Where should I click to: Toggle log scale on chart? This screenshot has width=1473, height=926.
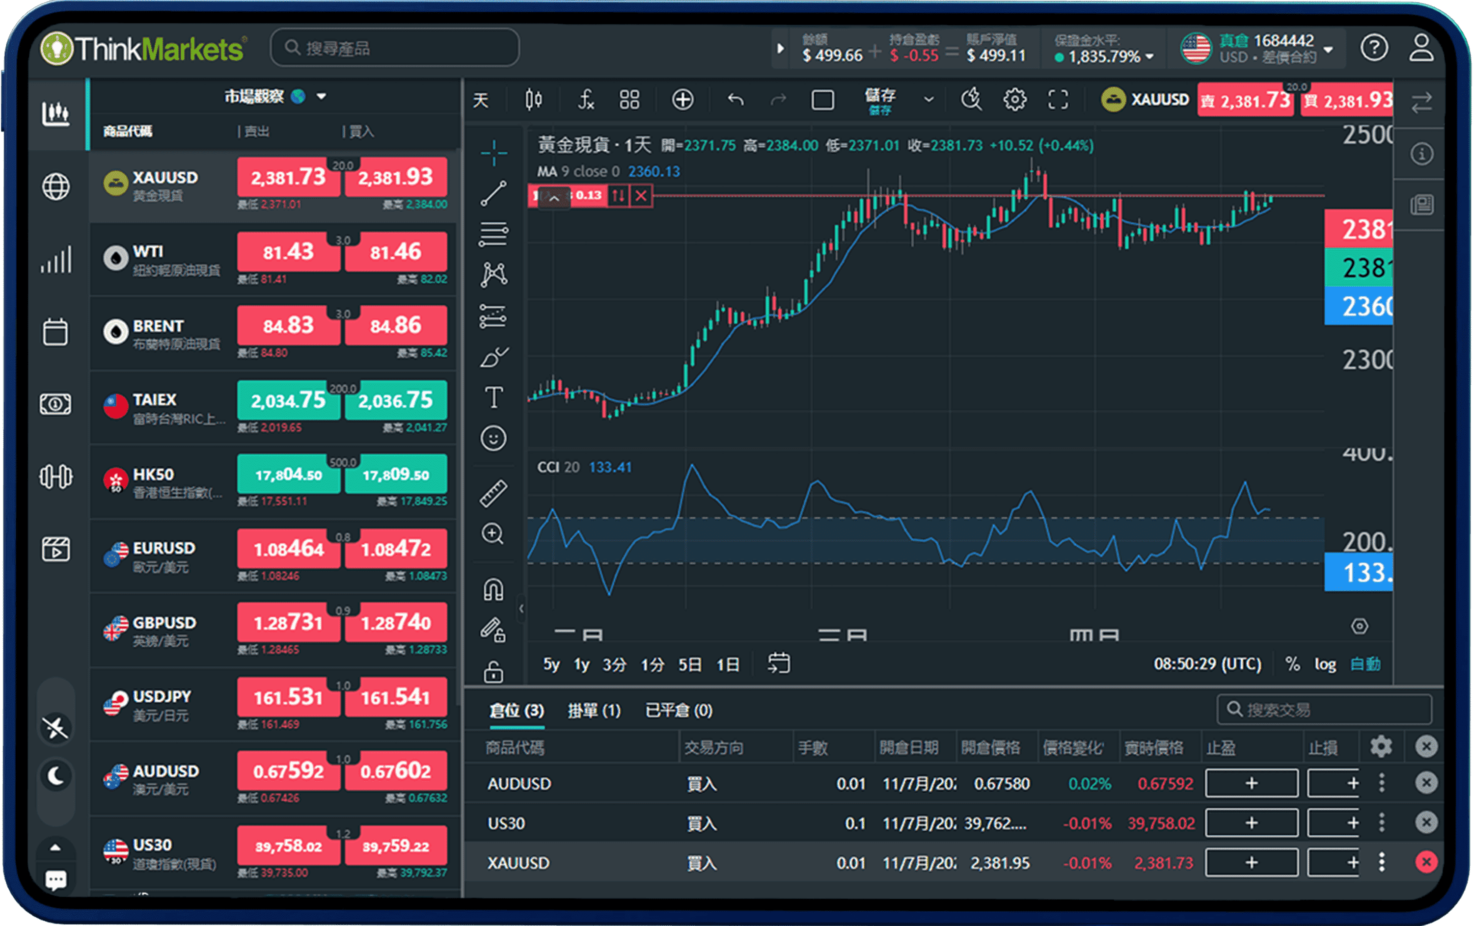coord(1325,664)
